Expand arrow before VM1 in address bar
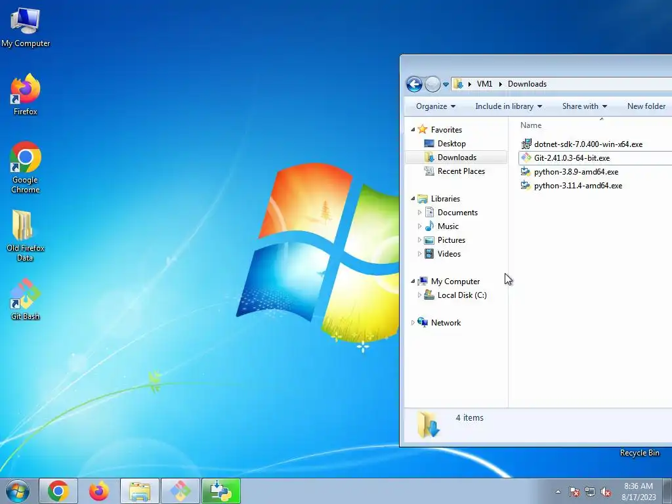This screenshot has height=504, width=672. click(470, 84)
